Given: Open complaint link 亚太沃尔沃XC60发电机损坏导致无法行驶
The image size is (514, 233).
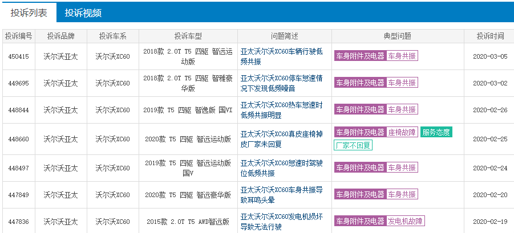Looking at the screenshot, I should pos(282,222).
